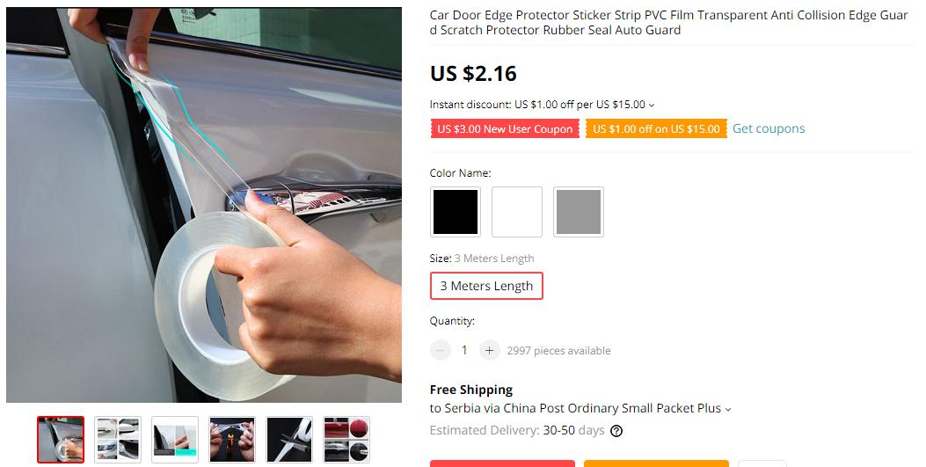
Task: Select the black color swatch
Action: [456, 212]
